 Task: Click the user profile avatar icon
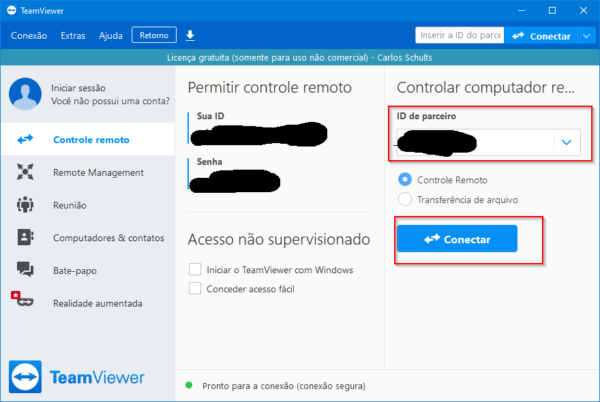point(25,94)
